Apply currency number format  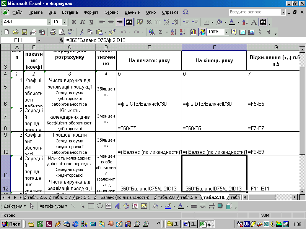140,22
